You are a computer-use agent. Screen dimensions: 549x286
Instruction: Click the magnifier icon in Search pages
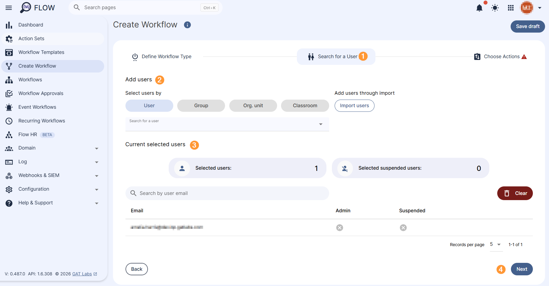pos(77,7)
